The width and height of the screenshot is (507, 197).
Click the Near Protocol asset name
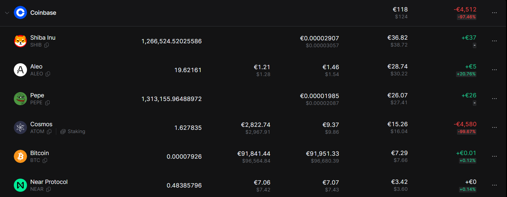tap(49, 182)
